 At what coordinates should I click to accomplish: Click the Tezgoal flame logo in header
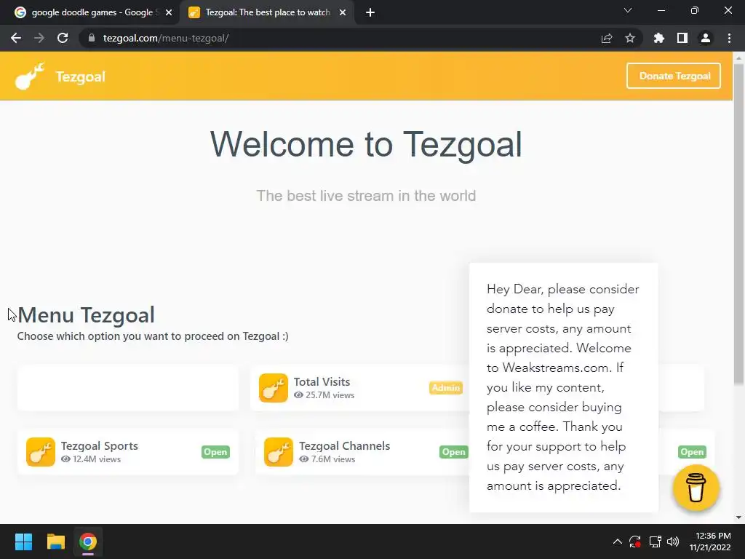click(29, 76)
